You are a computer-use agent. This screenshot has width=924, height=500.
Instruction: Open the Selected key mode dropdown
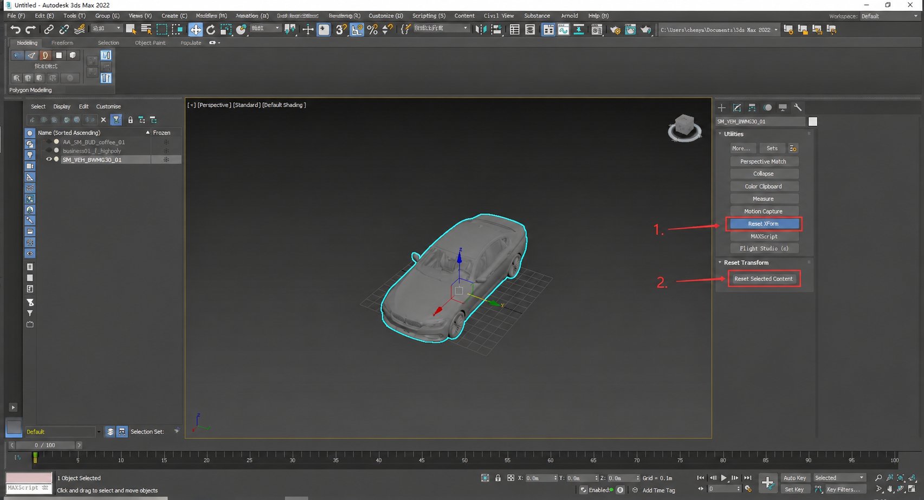(839, 478)
